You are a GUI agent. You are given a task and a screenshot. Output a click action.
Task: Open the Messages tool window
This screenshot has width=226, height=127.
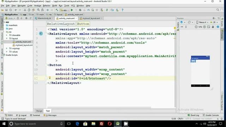50,115
